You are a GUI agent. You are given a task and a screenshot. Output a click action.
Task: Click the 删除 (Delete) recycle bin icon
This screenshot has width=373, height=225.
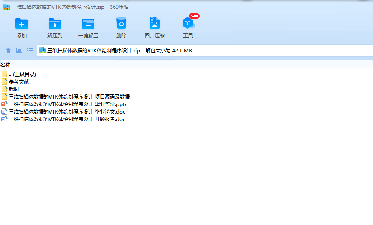click(x=121, y=23)
